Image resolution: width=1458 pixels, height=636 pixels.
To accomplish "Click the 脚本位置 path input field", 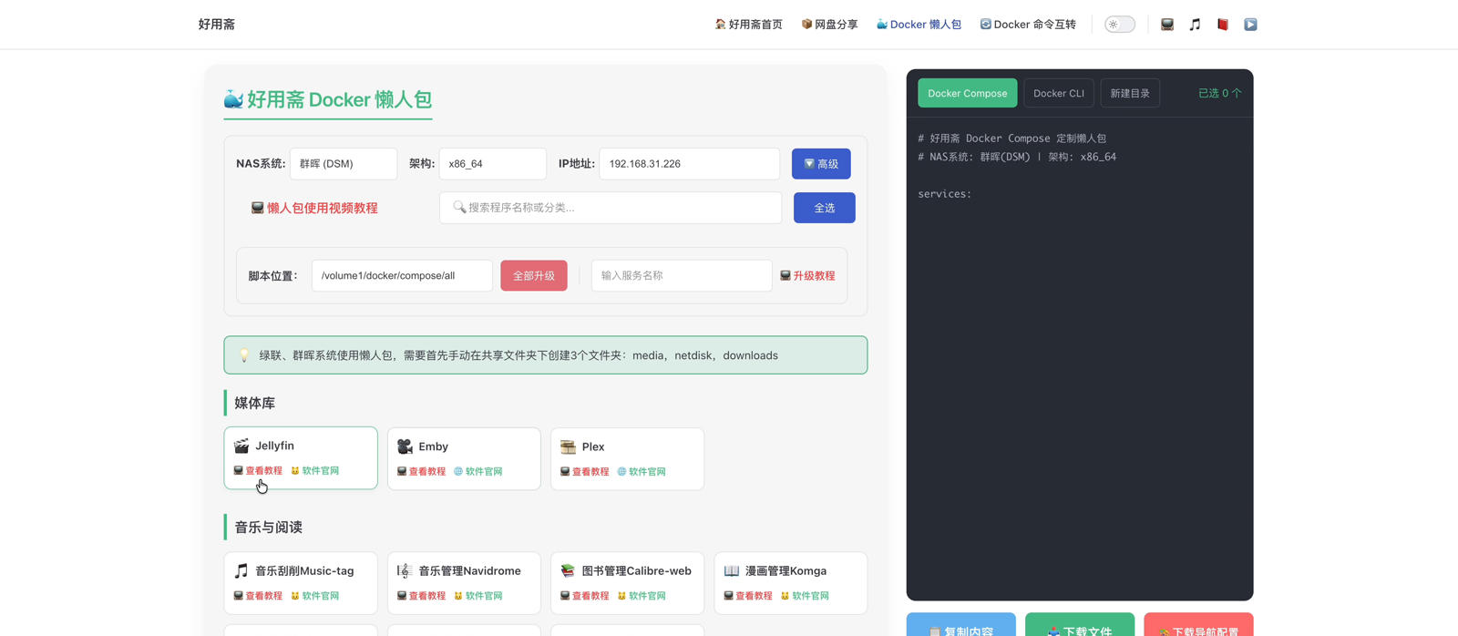I will 402,275.
